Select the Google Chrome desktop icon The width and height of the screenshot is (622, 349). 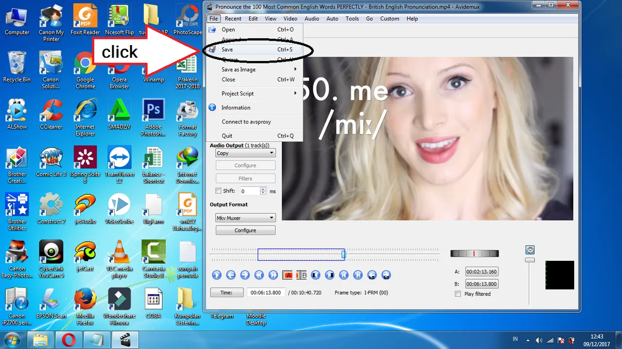(85, 71)
